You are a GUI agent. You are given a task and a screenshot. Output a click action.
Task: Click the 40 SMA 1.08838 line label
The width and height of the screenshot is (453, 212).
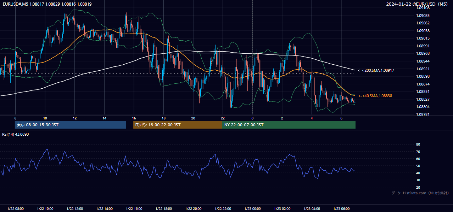tap(375, 96)
